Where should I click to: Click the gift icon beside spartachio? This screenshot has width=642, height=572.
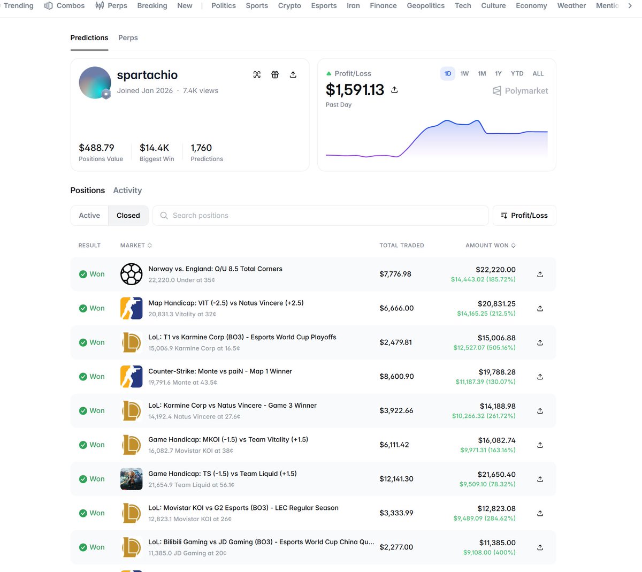[275, 75]
